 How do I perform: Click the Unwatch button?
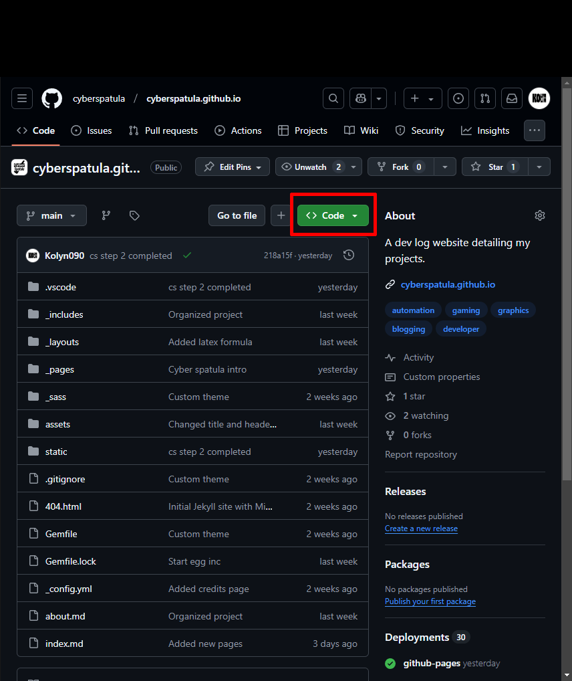pyautogui.click(x=311, y=167)
